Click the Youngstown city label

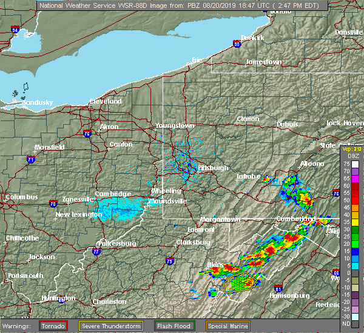tap(175, 125)
